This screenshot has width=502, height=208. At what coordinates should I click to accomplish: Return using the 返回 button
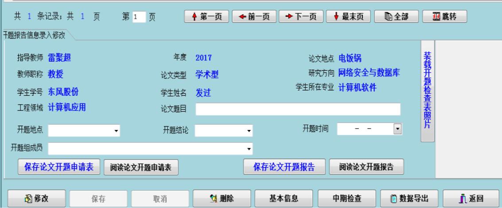(472, 199)
